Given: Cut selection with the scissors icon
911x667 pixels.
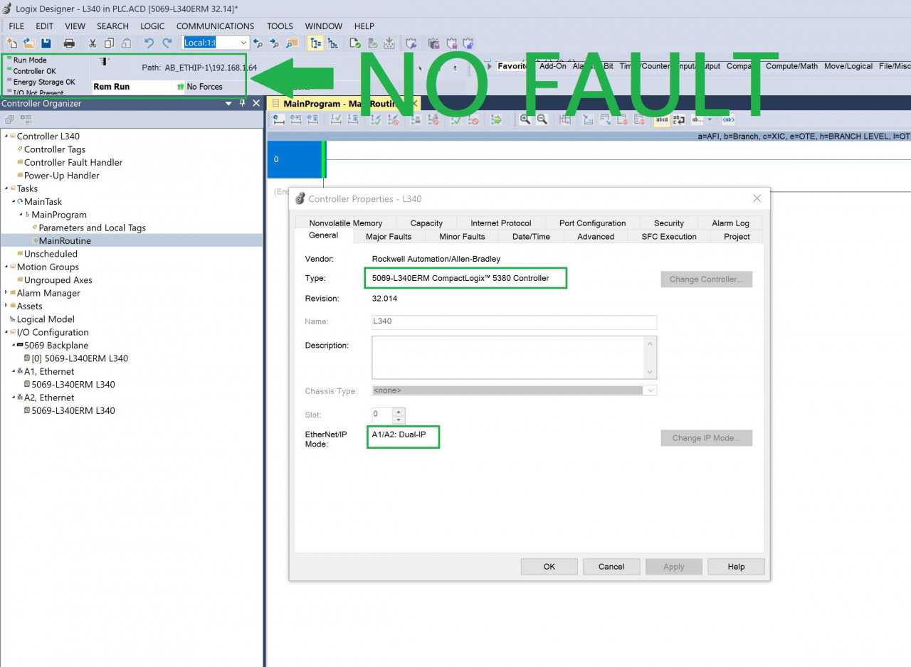Looking at the screenshot, I should pos(93,43).
